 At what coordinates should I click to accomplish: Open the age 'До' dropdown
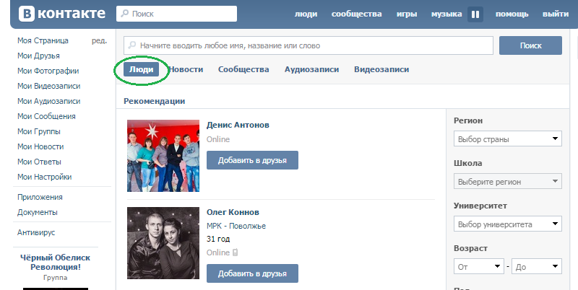click(537, 267)
